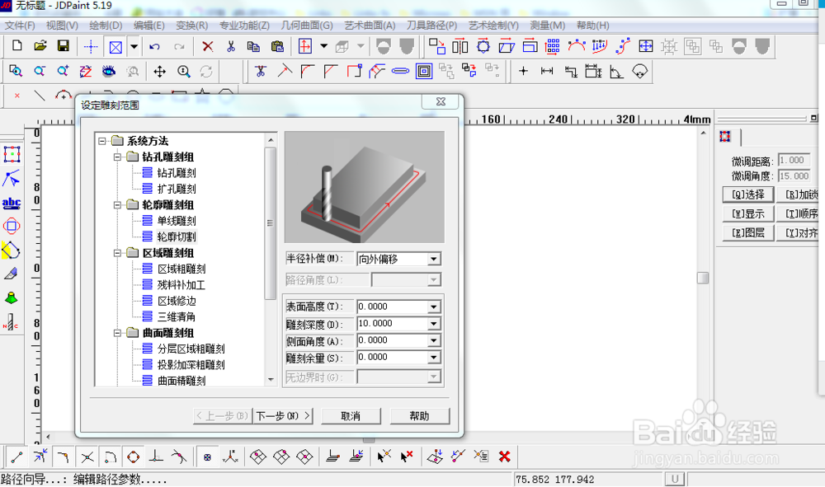This screenshot has width=825, height=487.
Task: Collapse the 轮廓雕刻组 tree node
Action: click(118, 205)
